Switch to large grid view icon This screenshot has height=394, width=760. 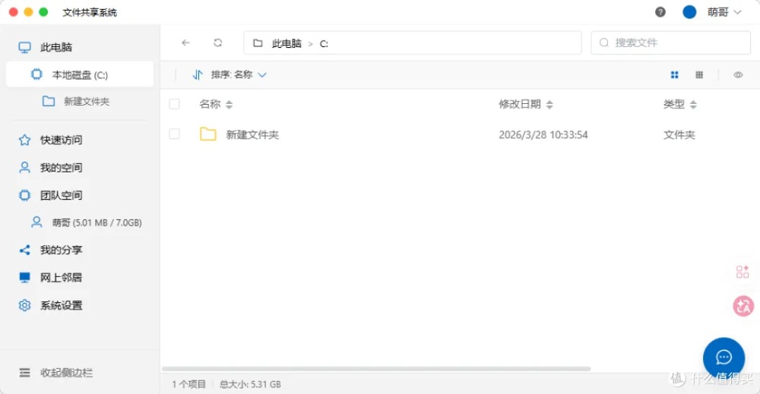tap(674, 75)
